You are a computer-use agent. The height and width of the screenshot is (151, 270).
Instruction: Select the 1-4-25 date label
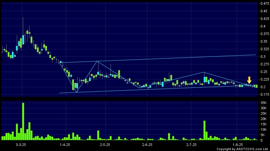pos(65,145)
